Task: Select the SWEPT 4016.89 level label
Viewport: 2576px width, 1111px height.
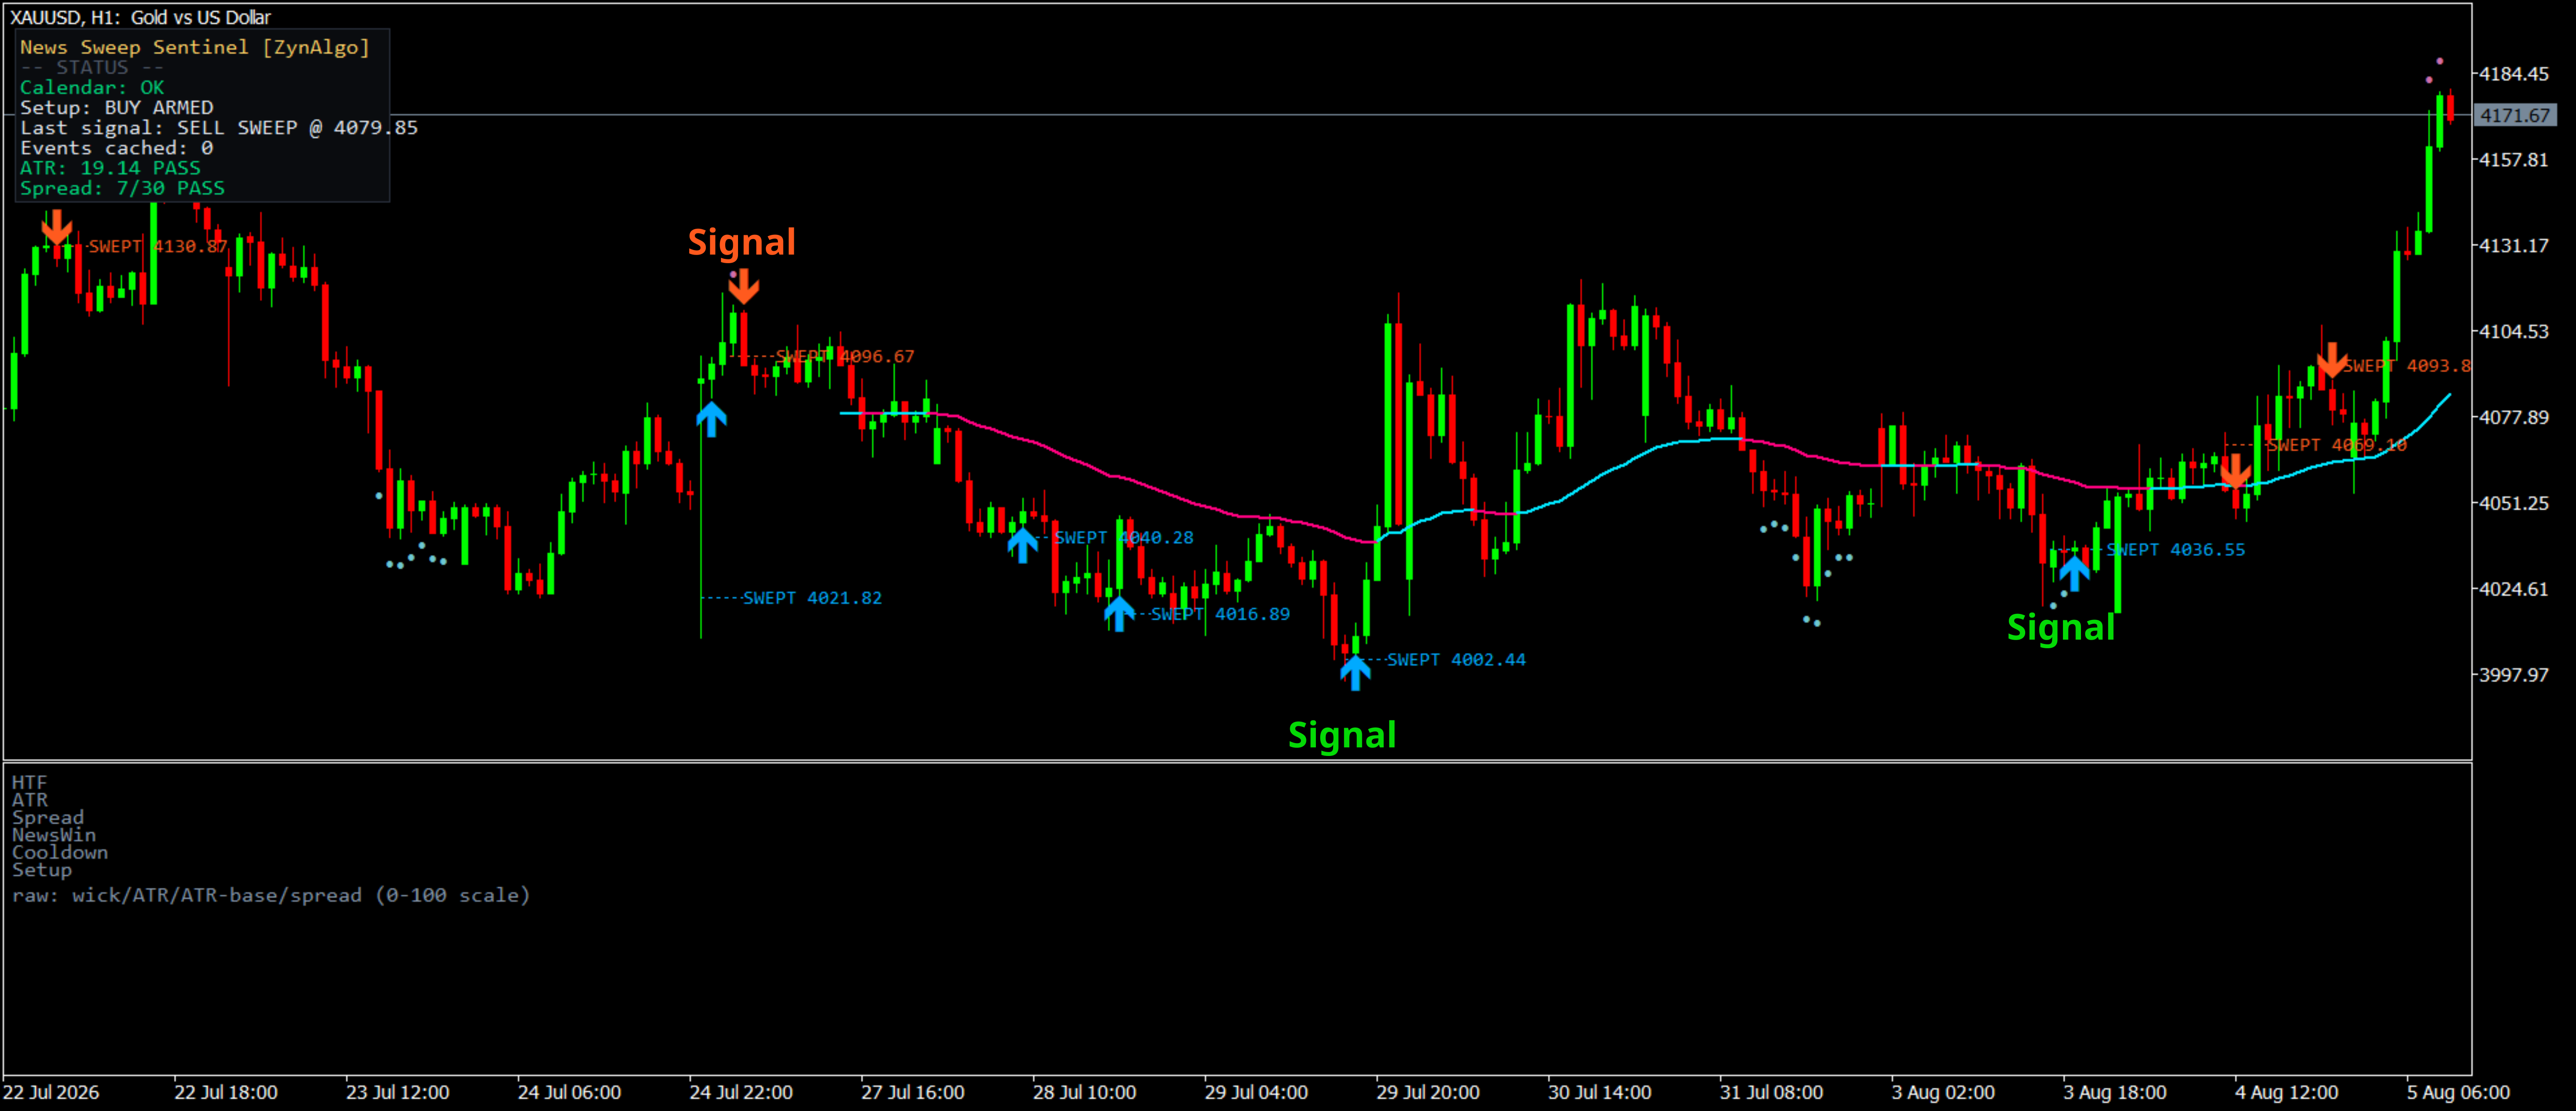Action: click(1220, 614)
